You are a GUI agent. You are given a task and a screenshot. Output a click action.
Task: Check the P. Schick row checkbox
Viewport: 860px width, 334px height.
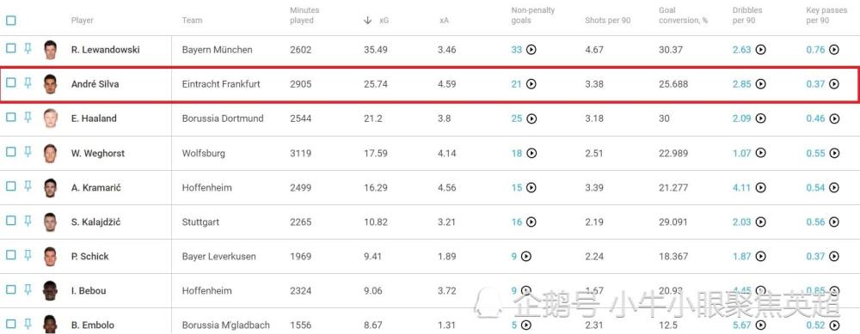tap(11, 255)
